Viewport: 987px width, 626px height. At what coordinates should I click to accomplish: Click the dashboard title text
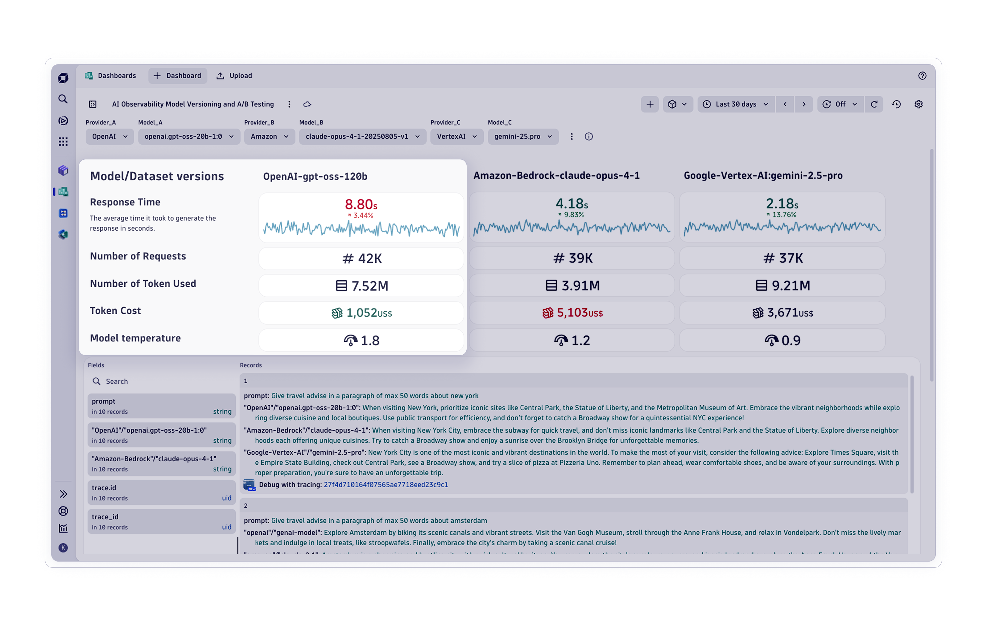pos(193,104)
